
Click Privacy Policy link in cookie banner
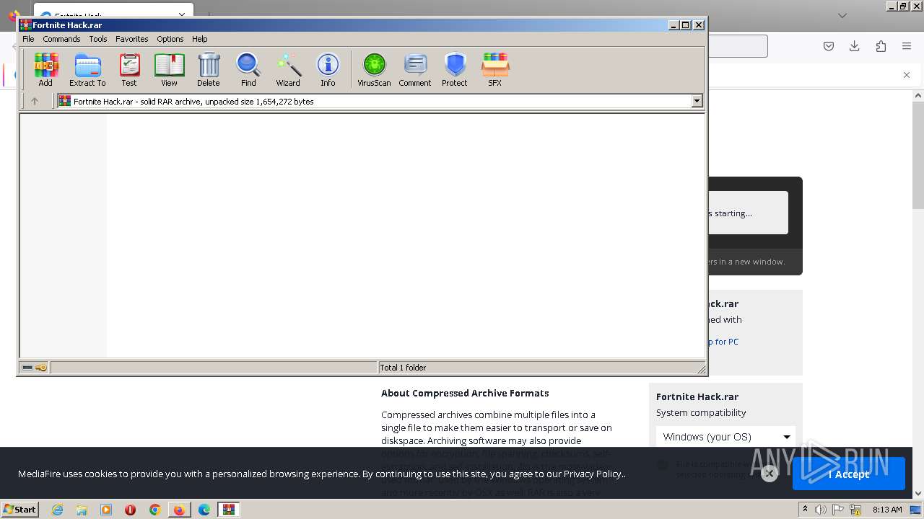click(x=593, y=474)
